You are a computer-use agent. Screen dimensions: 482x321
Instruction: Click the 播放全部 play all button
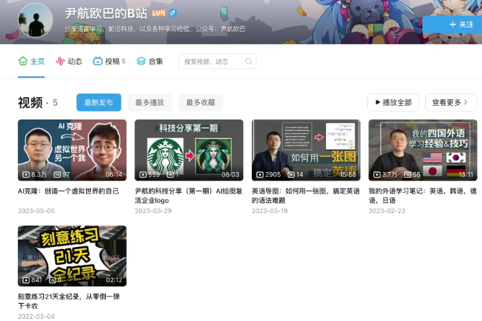coord(394,102)
